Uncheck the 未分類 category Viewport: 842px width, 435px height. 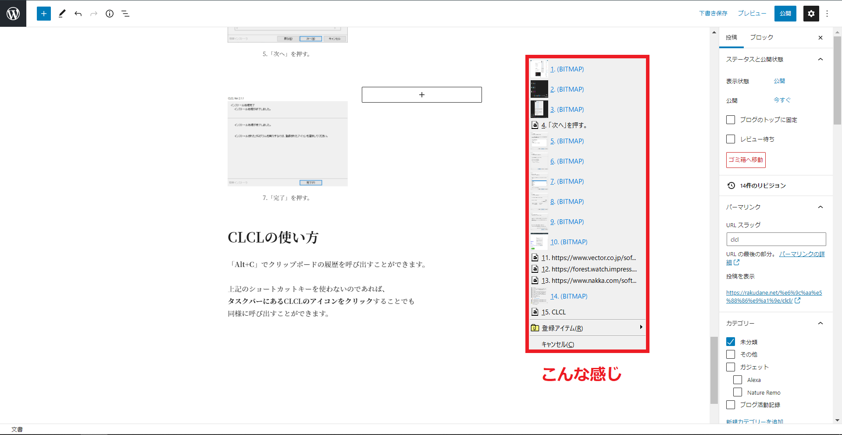(731, 342)
